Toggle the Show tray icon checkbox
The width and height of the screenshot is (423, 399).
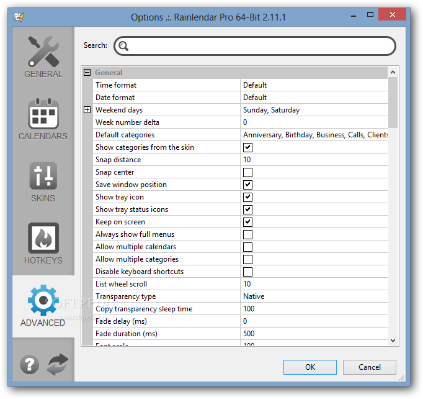tap(247, 198)
